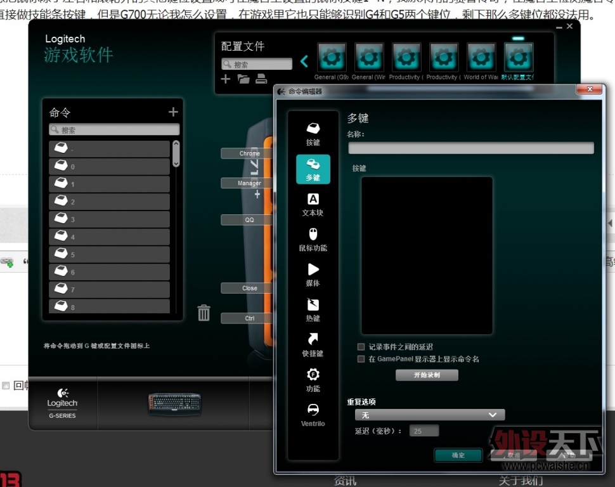615x487 pixels.
Task: Click the Ctrl G-key assignment button
Action: click(246, 318)
